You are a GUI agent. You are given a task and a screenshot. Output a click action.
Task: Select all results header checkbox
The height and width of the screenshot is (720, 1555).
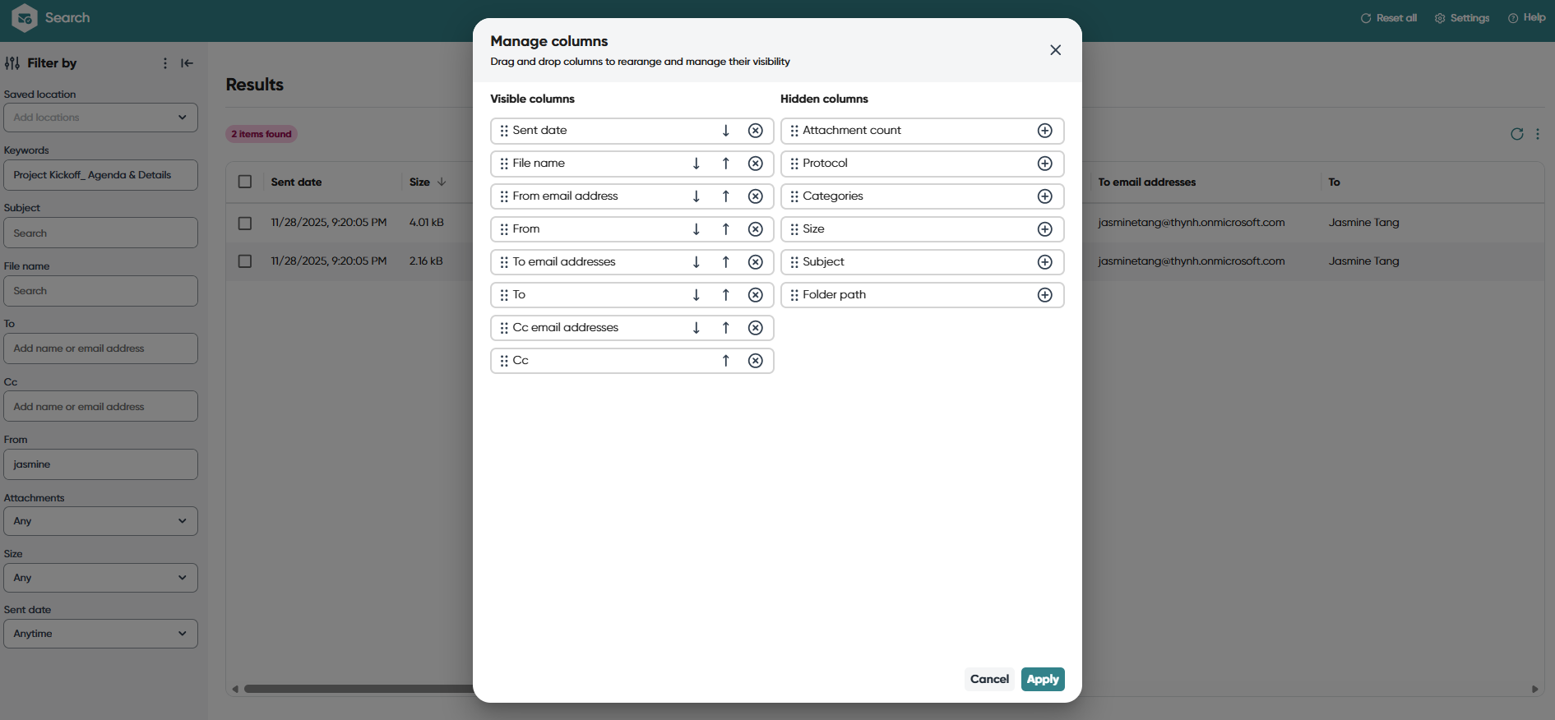click(x=245, y=182)
